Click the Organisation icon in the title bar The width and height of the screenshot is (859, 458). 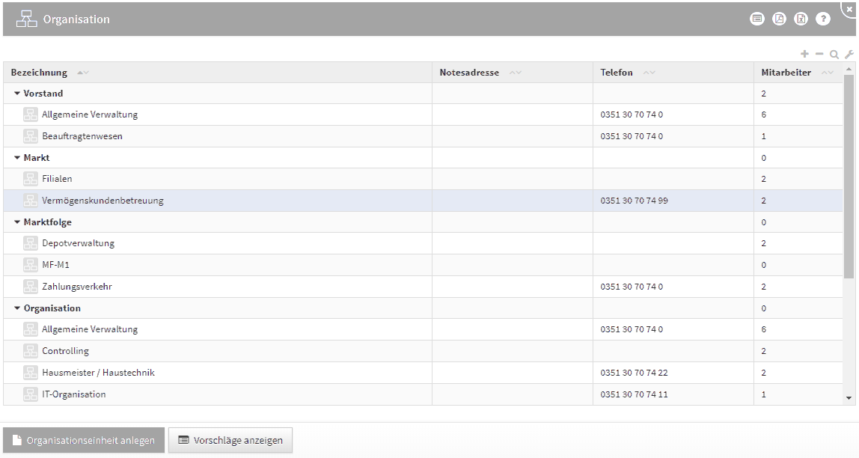click(26, 18)
